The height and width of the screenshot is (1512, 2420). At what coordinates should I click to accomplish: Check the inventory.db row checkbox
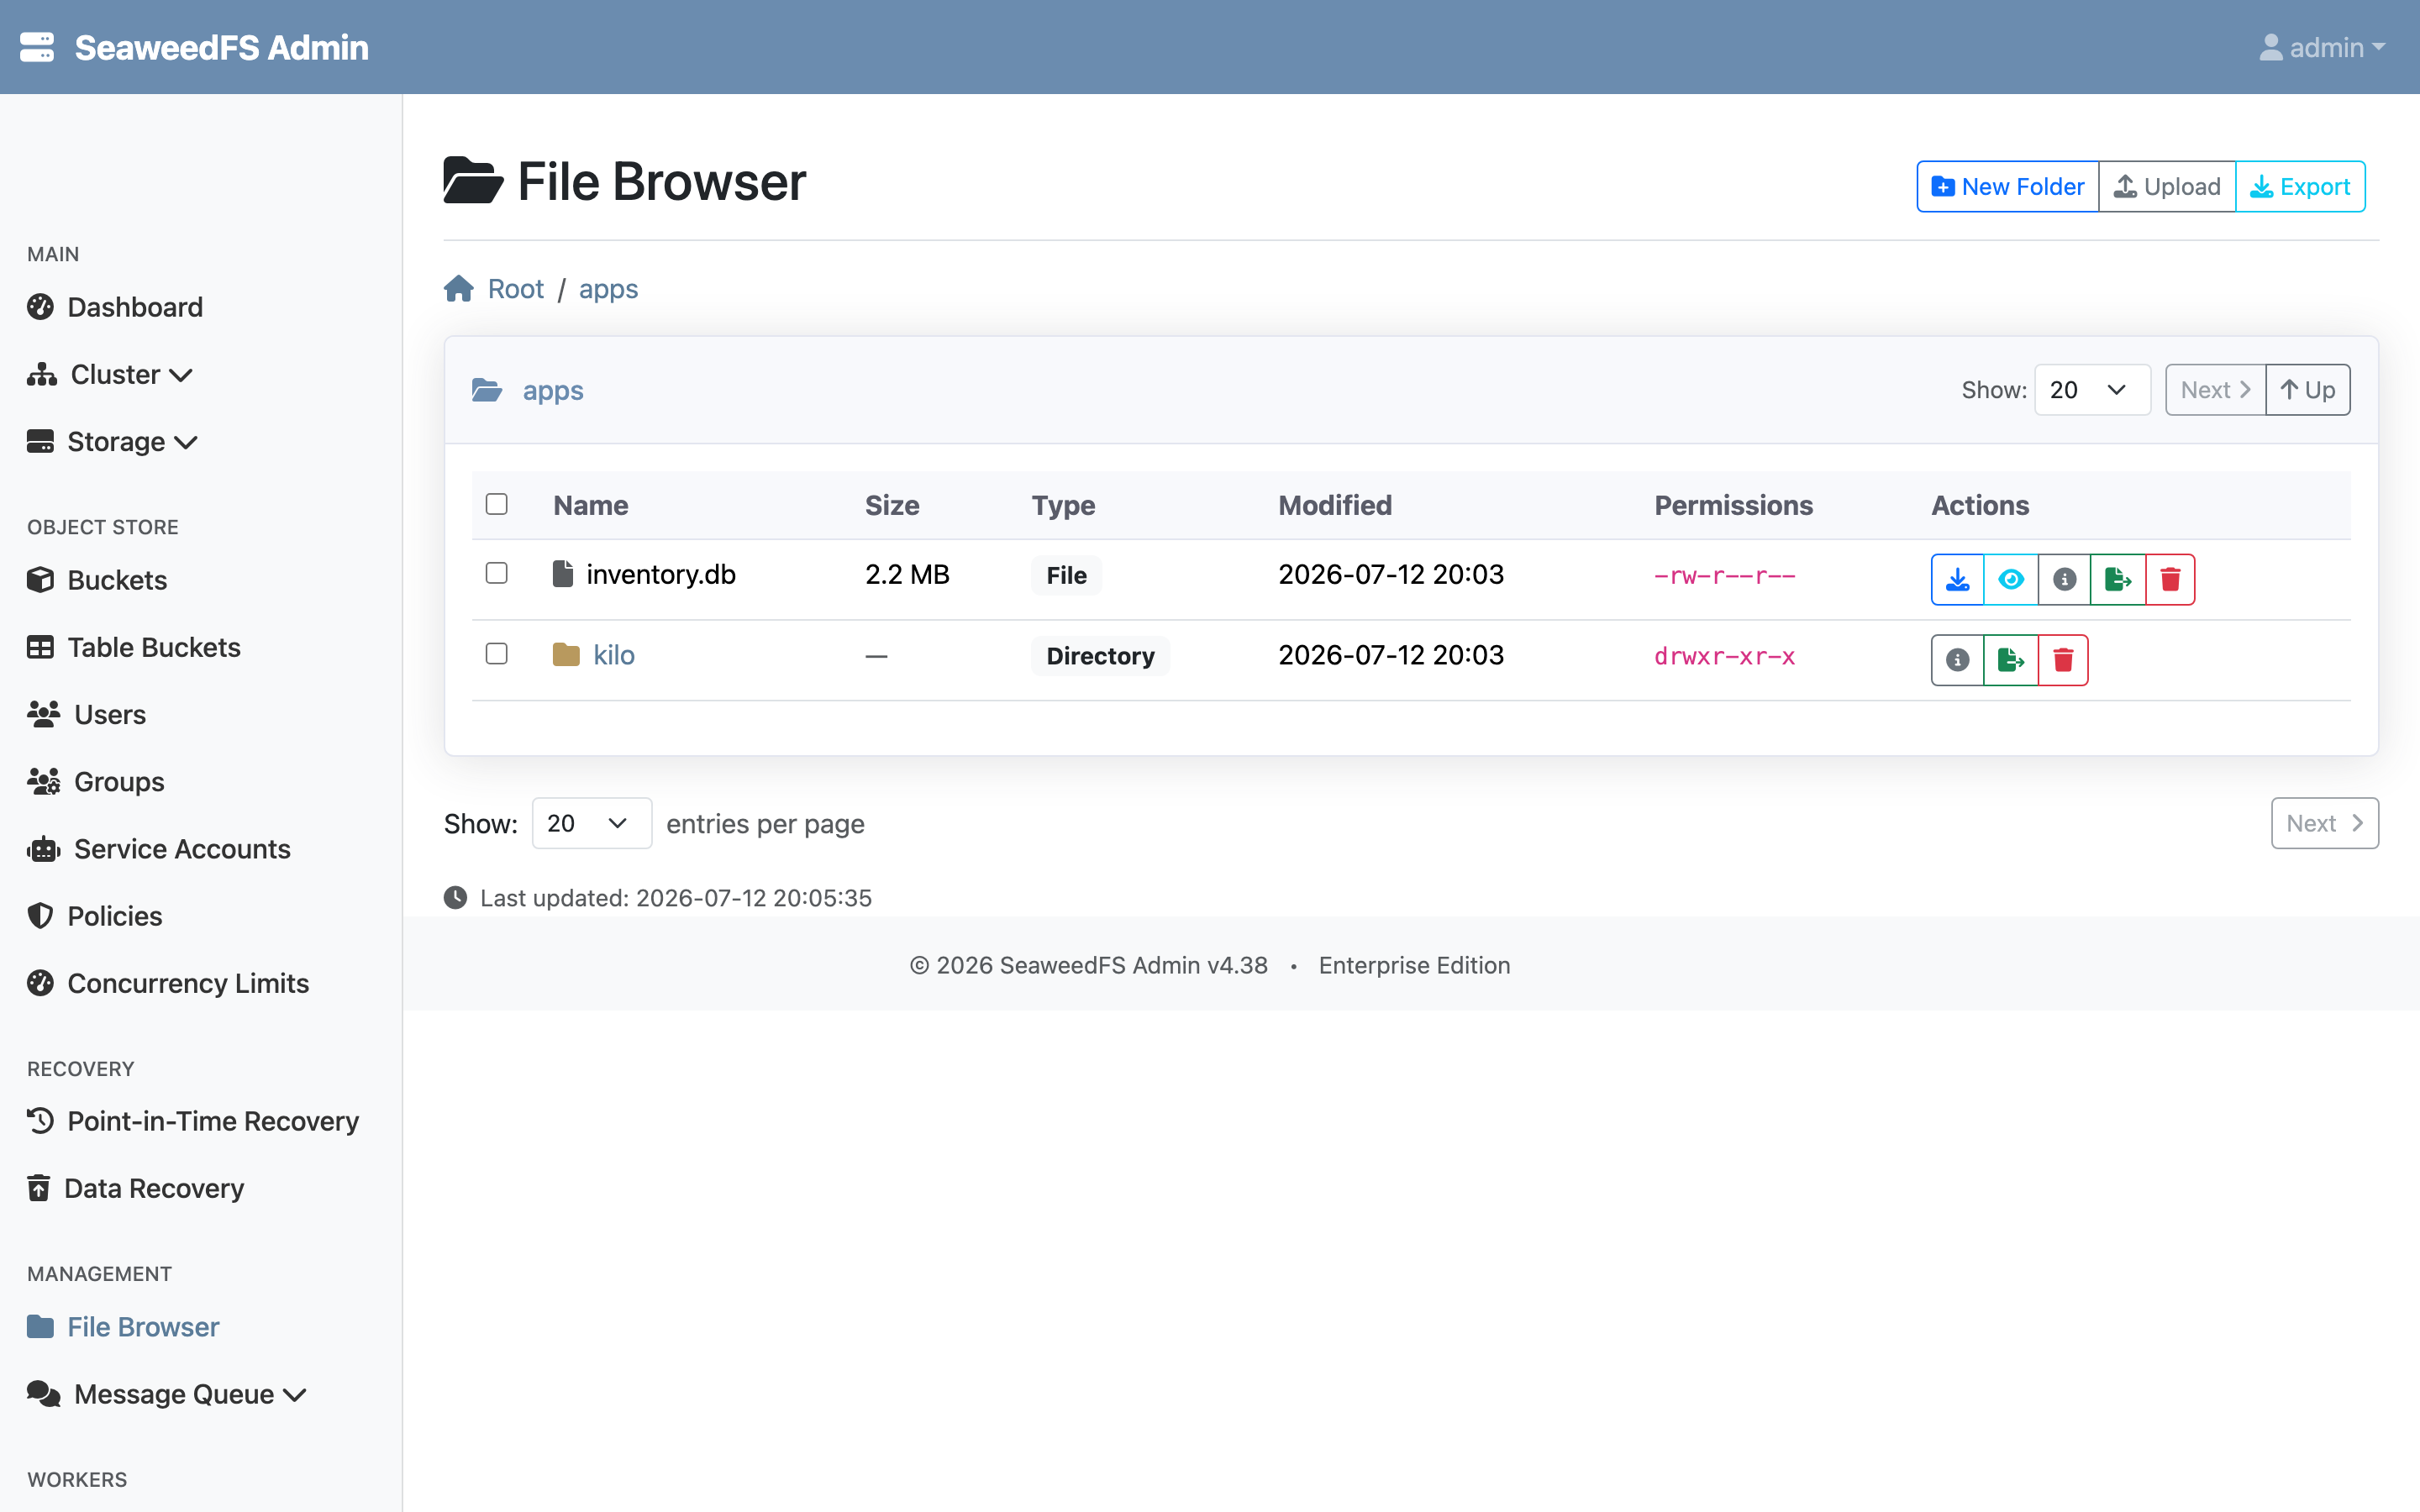(497, 573)
